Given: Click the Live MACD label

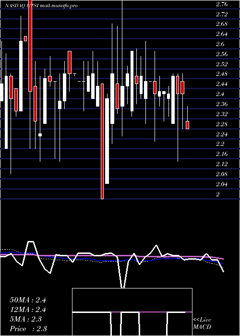Looking at the screenshot, I should (x=202, y=323).
